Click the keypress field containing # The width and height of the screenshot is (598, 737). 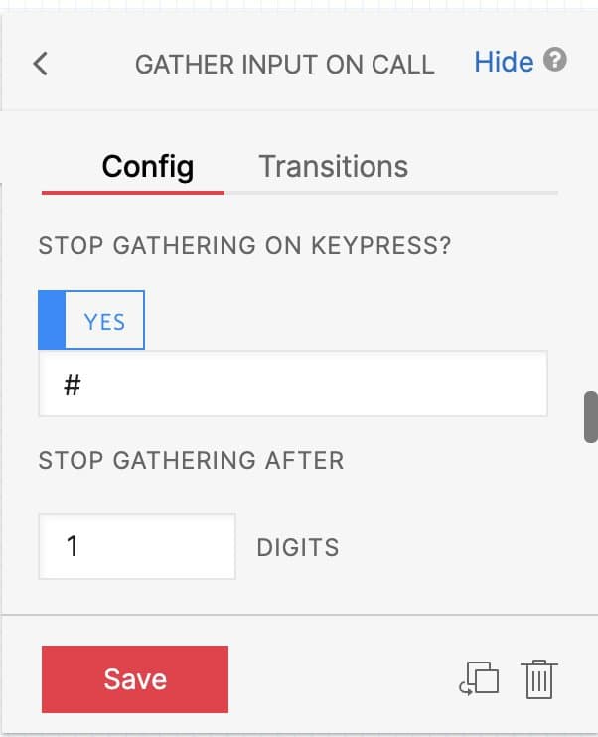pyautogui.click(x=292, y=385)
